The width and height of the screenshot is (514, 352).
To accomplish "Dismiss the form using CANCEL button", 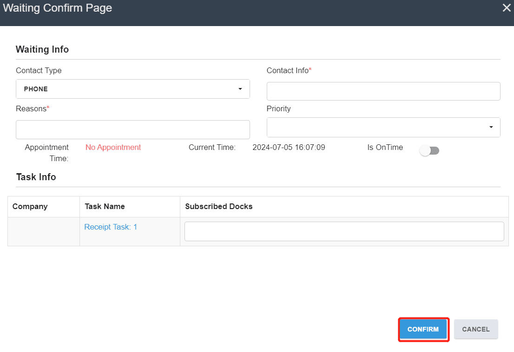I will (476, 329).
